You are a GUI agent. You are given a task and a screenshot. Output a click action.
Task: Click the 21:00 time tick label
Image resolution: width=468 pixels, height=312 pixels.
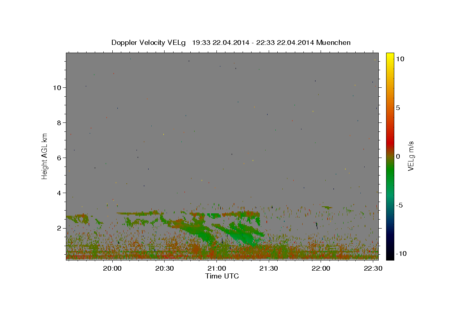[x=217, y=269]
